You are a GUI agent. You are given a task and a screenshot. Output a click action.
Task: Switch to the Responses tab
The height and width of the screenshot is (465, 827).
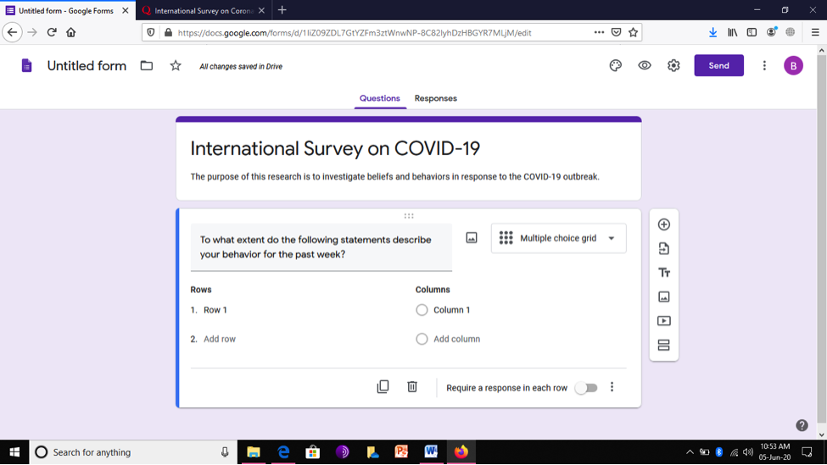[436, 98]
